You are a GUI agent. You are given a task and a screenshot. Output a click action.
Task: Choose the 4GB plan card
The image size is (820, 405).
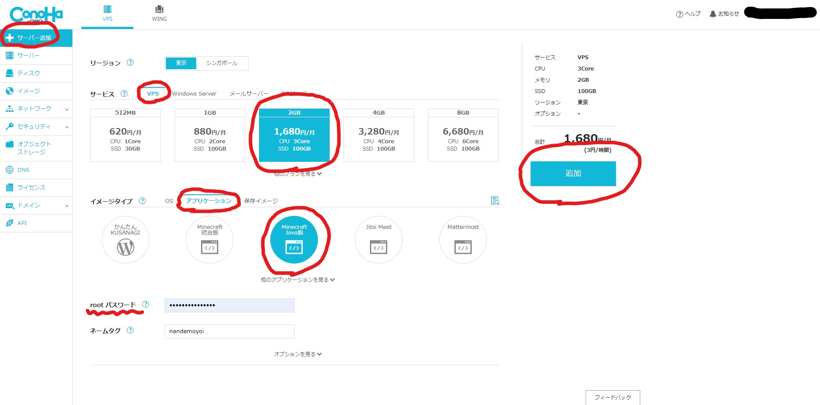point(379,135)
